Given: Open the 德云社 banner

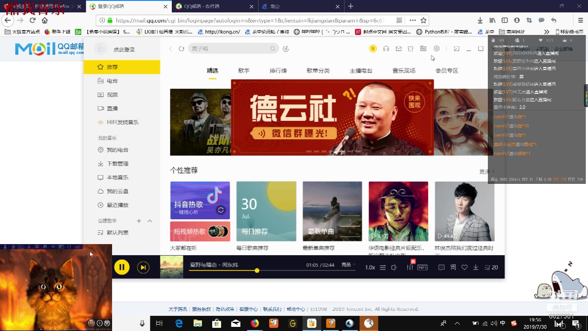Looking at the screenshot, I should pyautogui.click(x=332, y=117).
